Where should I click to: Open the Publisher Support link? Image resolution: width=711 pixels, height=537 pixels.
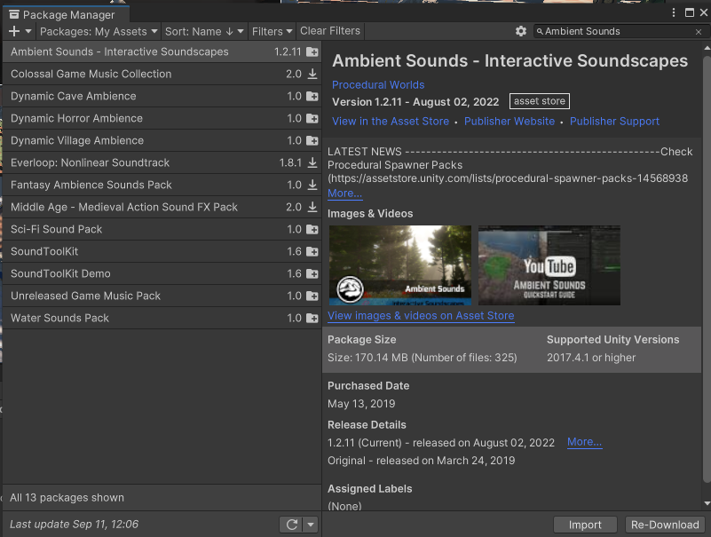[614, 121]
